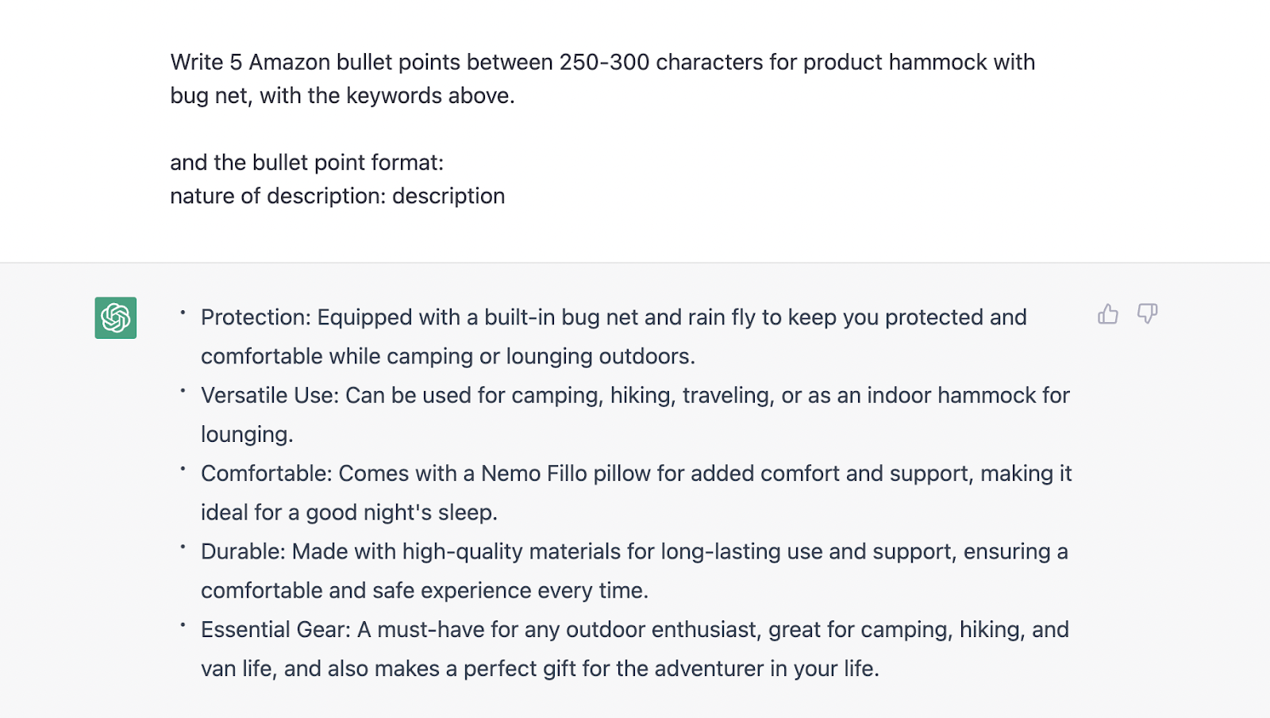Click the prompt line starting 'Write 5 Amazon'
The image size is (1270, 718).
[602, 62]
